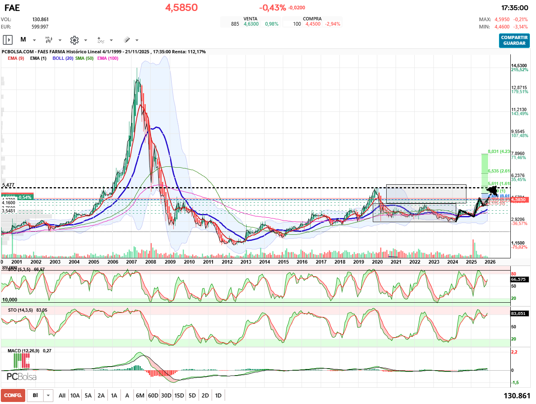536x404 pixels.
Task: Click the Heikin Ashi candlestick chart icon
Action: [48, 40]
